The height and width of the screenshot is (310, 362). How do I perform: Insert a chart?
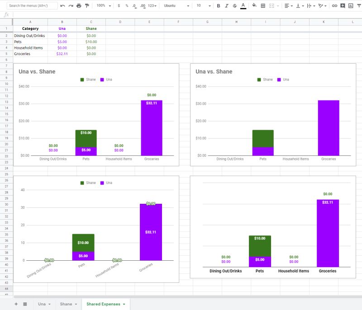[x=351, y=5]
